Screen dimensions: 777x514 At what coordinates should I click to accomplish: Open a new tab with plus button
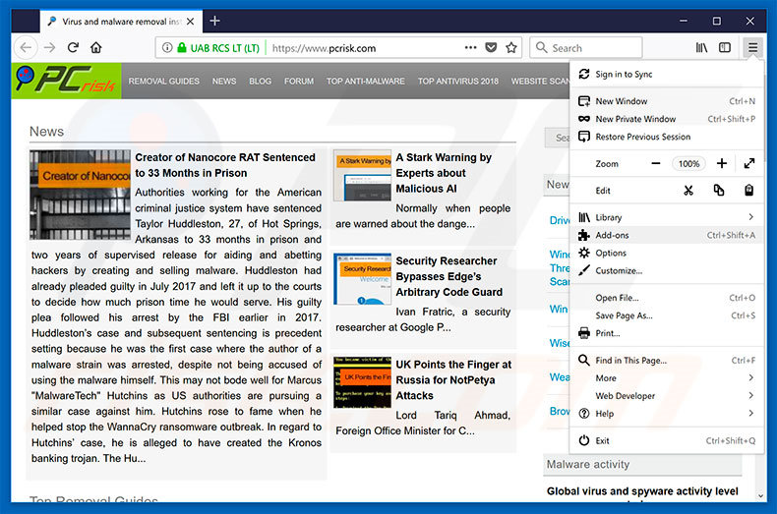coord(215,21)
